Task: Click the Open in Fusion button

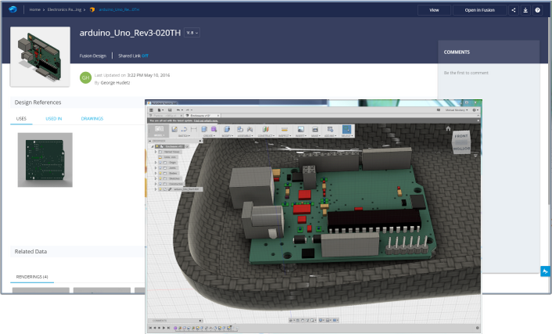Action: pos(482,10)
